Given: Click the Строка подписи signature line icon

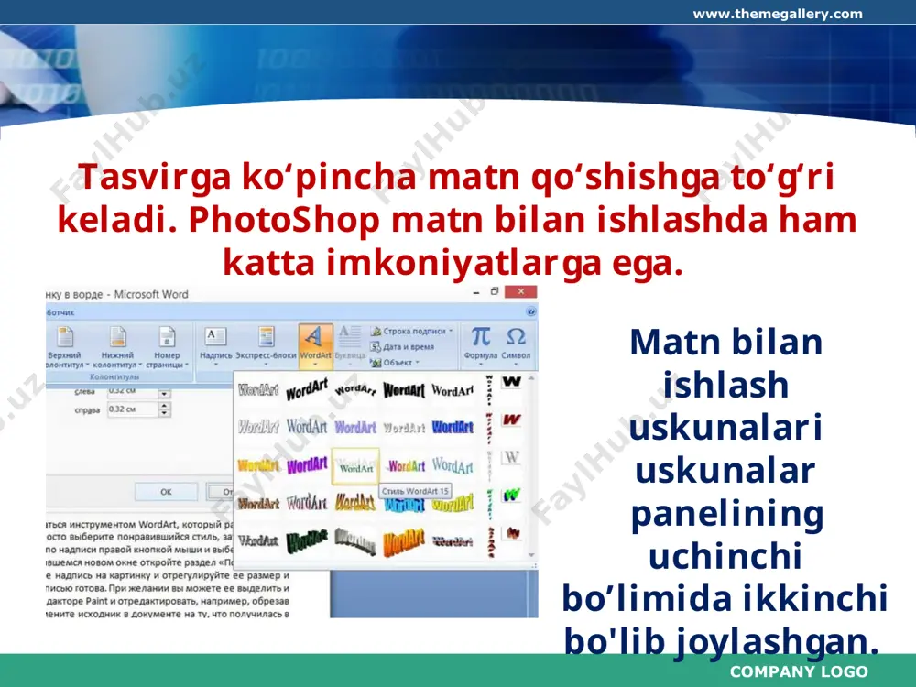Looking at the screenshot, I should [376, 331].
